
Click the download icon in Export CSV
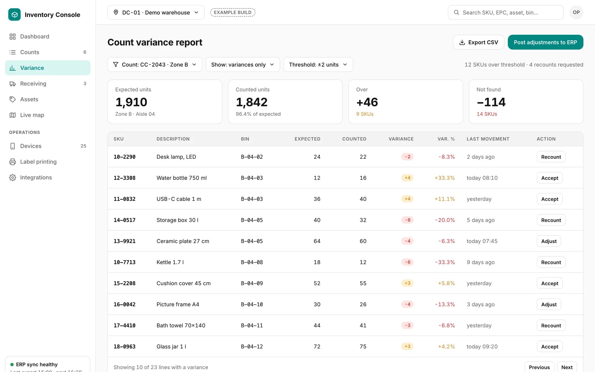pos(462,42)
